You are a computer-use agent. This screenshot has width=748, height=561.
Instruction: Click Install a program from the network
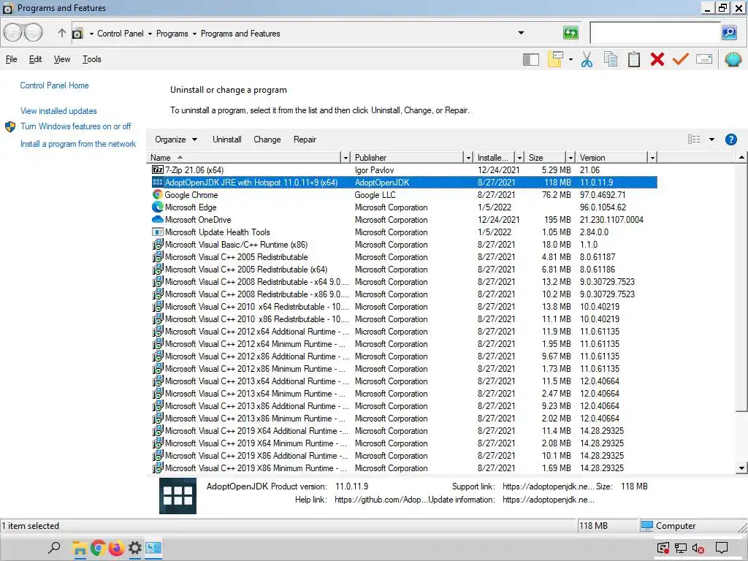coord(78,144)
